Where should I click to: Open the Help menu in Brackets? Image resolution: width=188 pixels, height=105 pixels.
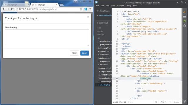click(x=135, y=6)
